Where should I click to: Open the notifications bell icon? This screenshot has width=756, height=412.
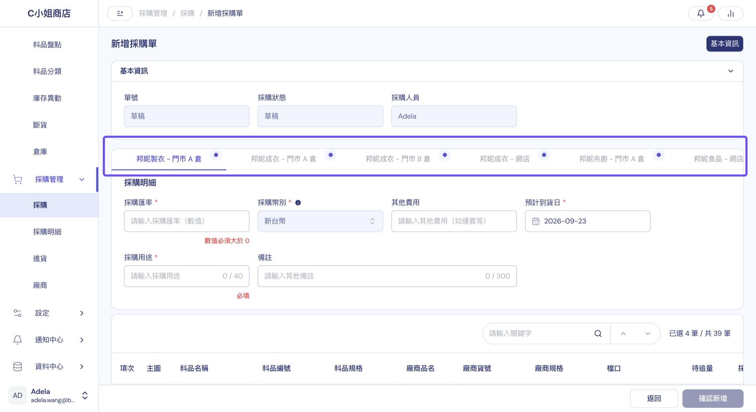[x=701, y=13]
